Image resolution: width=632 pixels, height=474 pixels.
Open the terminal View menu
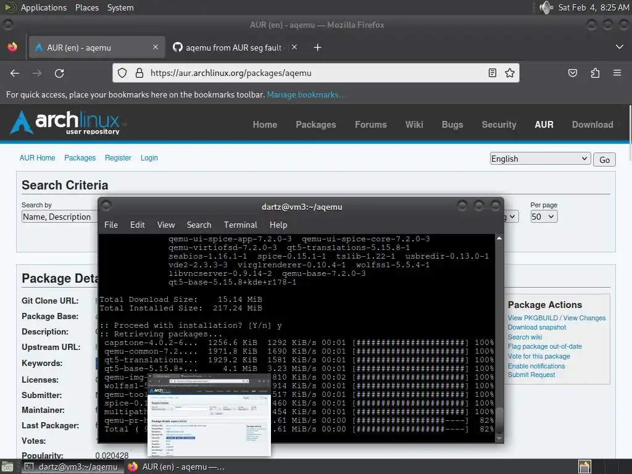[165, 225]
